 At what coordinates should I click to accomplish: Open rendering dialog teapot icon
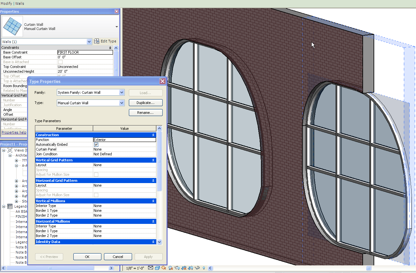177,268
